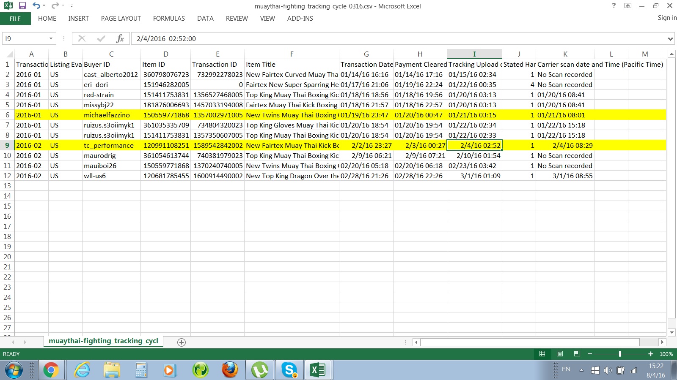This screenshot has width=677, height=380.
Task: Click cell with buyer michaelfazzino
Action: (111, 115)
